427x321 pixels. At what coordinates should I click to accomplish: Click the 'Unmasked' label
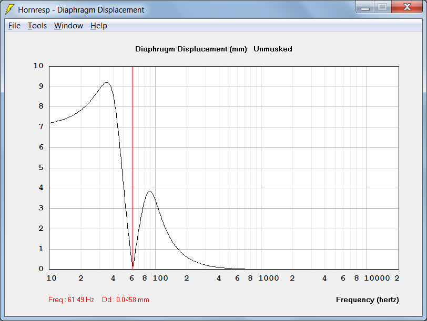coord(272,49)
